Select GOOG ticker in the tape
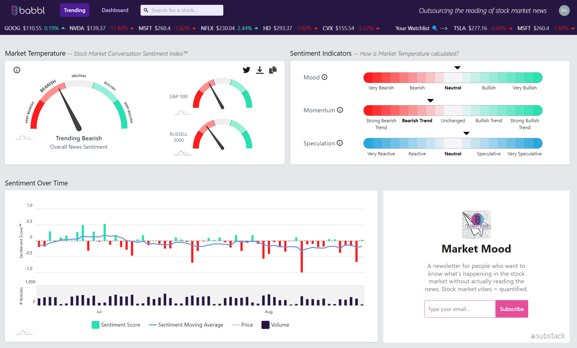 (x=35, y=28)
